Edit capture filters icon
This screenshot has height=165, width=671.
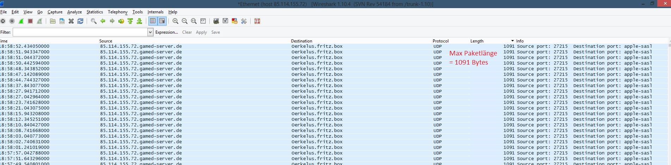tap(216, 21)
